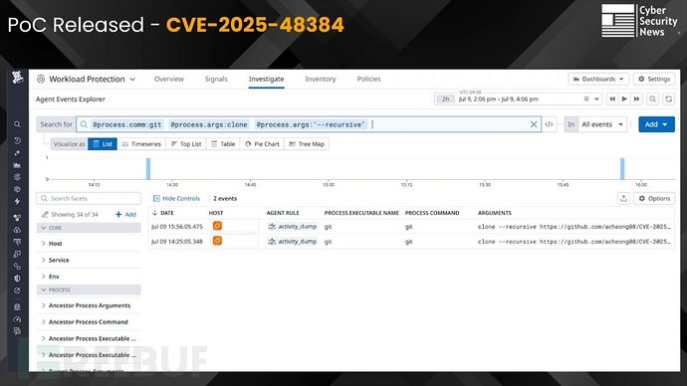Screen dimensions: 687x386
Task: Step time range forward
Action: (x=636, y=98)
